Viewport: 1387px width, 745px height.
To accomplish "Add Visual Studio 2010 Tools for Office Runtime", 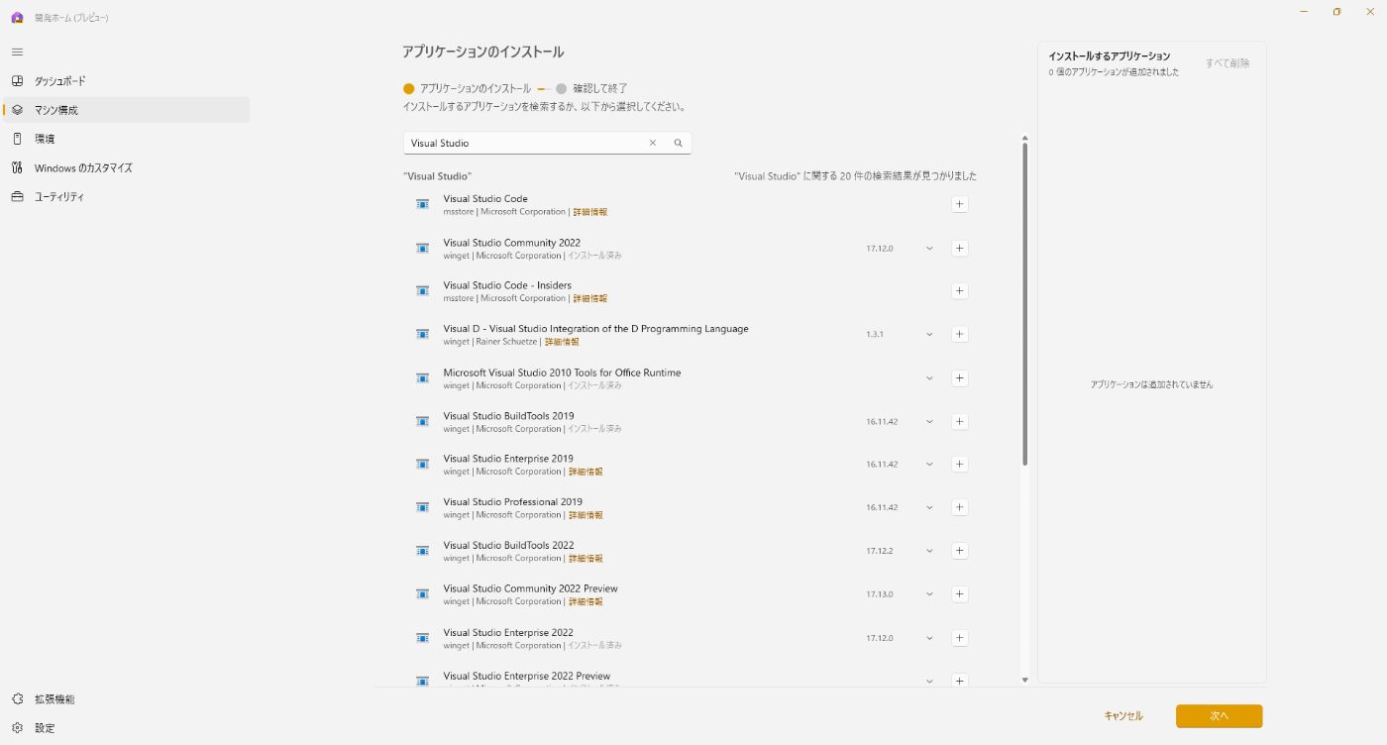I will pyautogui.click(x=959, y=377).
